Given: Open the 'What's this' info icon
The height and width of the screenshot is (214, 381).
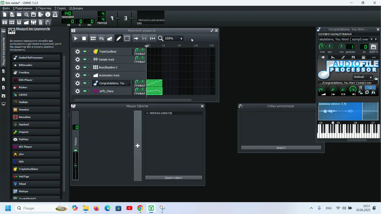Looking at the screenshot, I should click(48, 14).
